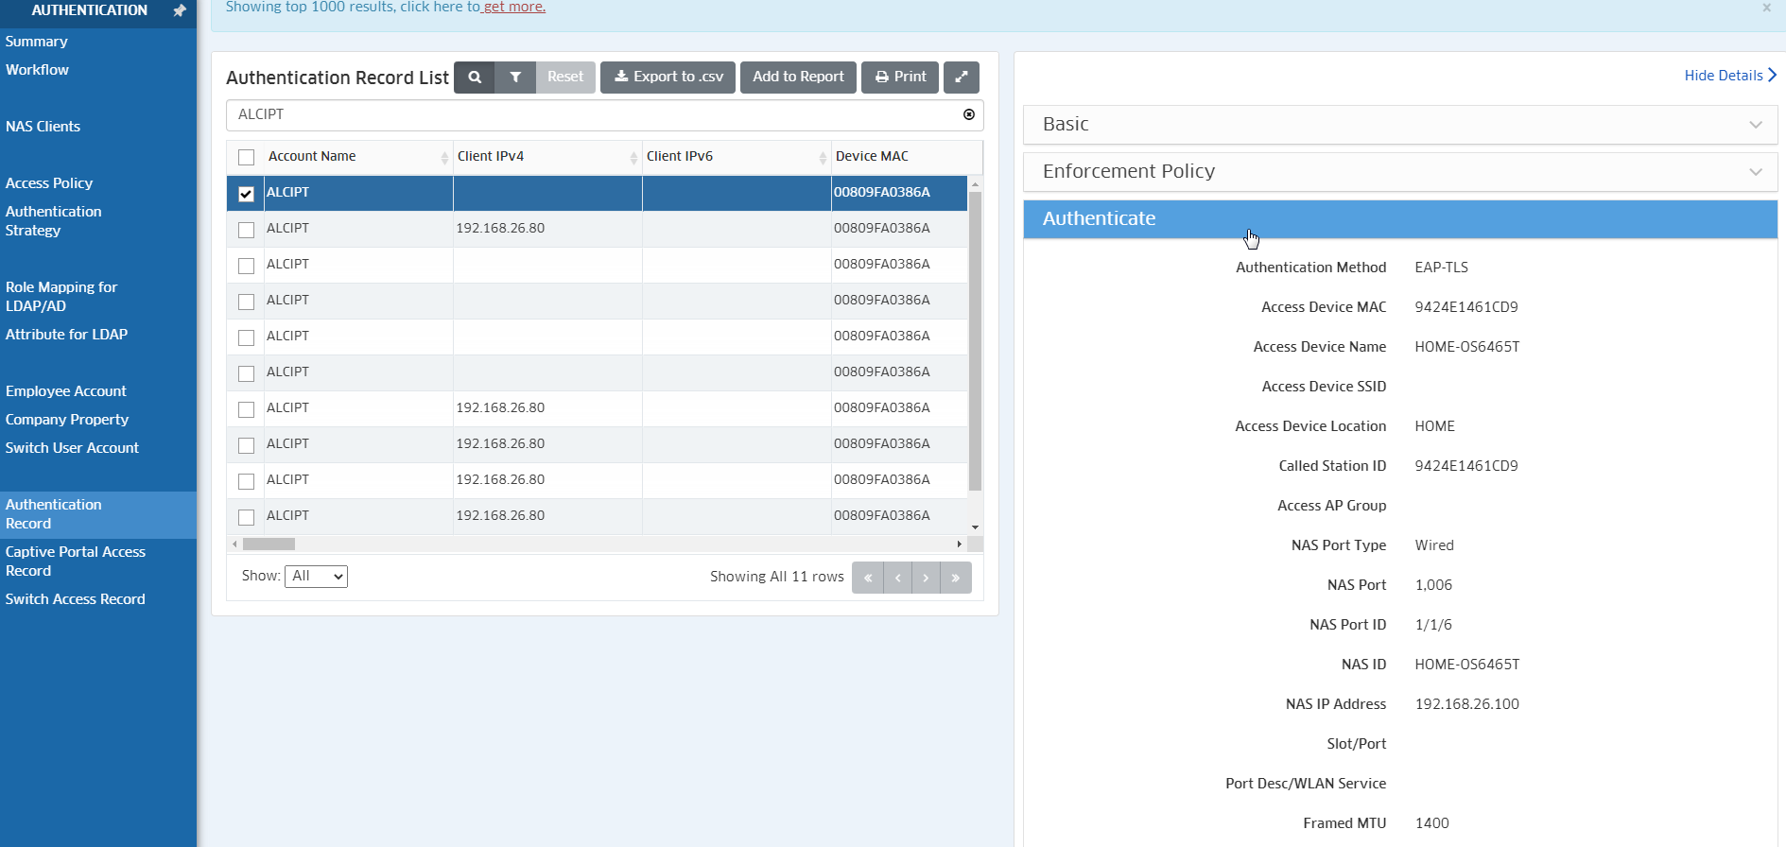Go to the first page arrow
1786x847 pixels.
coord(867,578)
